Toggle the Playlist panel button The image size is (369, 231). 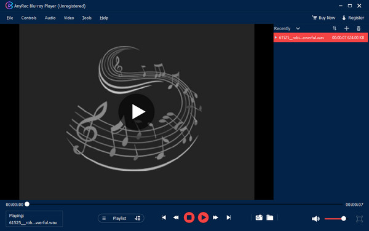pyautogui.click(x=121, y=218)
